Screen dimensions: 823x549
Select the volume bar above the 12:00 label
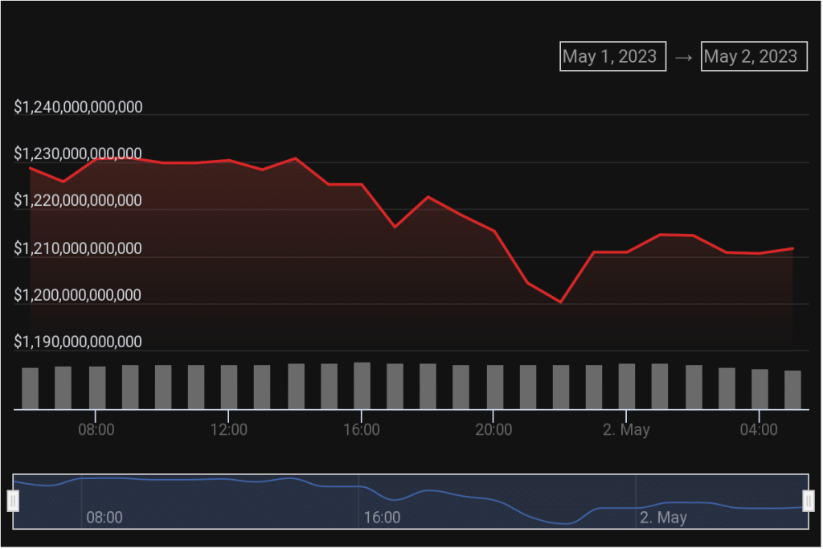click(229, 387)
